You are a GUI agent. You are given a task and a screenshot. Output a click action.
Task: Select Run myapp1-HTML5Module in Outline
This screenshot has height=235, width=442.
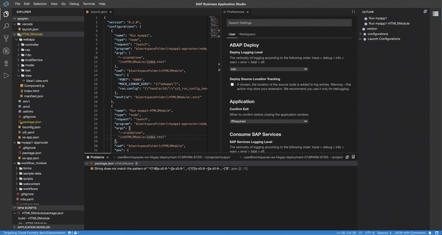(389, 24)
